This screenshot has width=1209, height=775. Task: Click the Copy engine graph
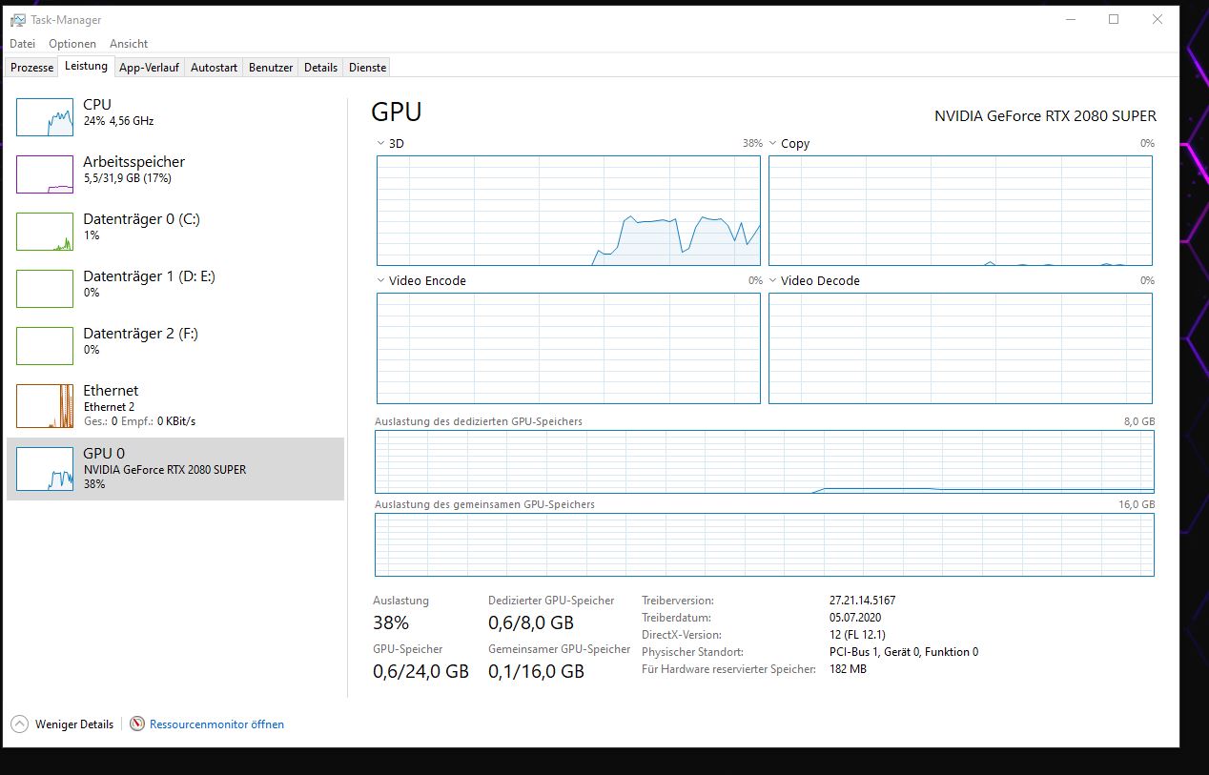pos(960,211)
